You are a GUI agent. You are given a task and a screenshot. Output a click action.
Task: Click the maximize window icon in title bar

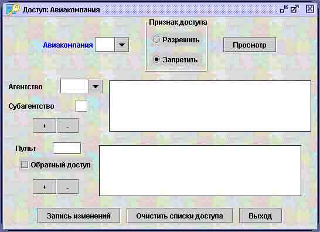[x=294, y=9]
